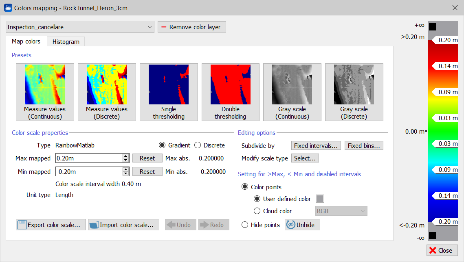Apply the Double thresholding preset
Viewport: 464px width, 262px height.
(x=231, y=92)
